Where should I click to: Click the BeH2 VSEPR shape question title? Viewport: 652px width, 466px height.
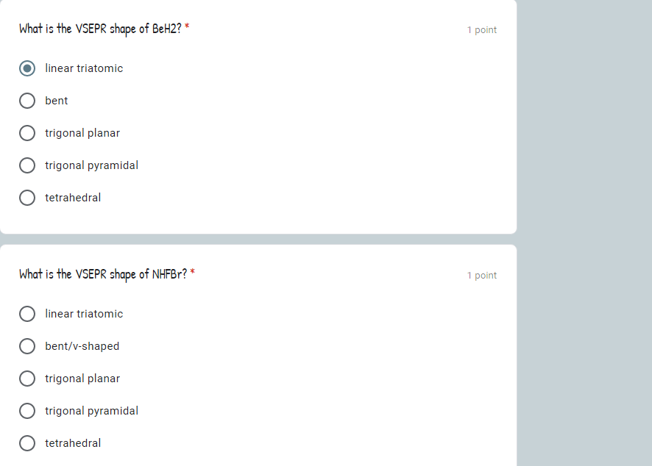(100, 29)
